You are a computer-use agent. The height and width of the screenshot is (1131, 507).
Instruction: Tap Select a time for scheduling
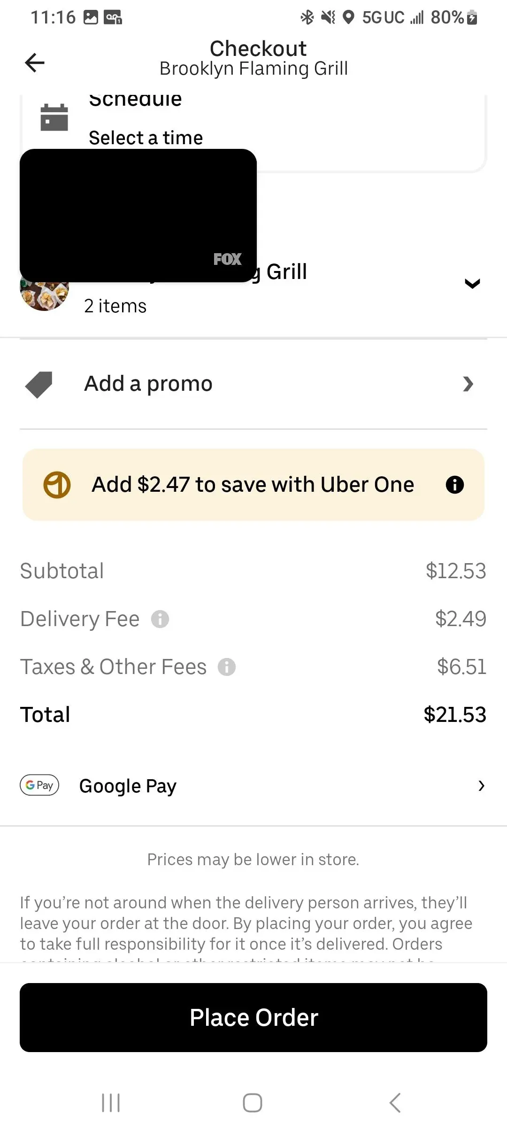[146, 138]
